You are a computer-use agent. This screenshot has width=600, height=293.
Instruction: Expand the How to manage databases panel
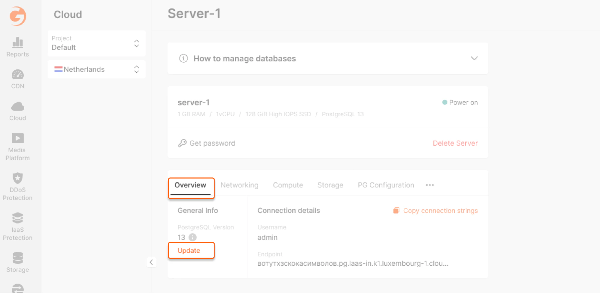(474, 58)
